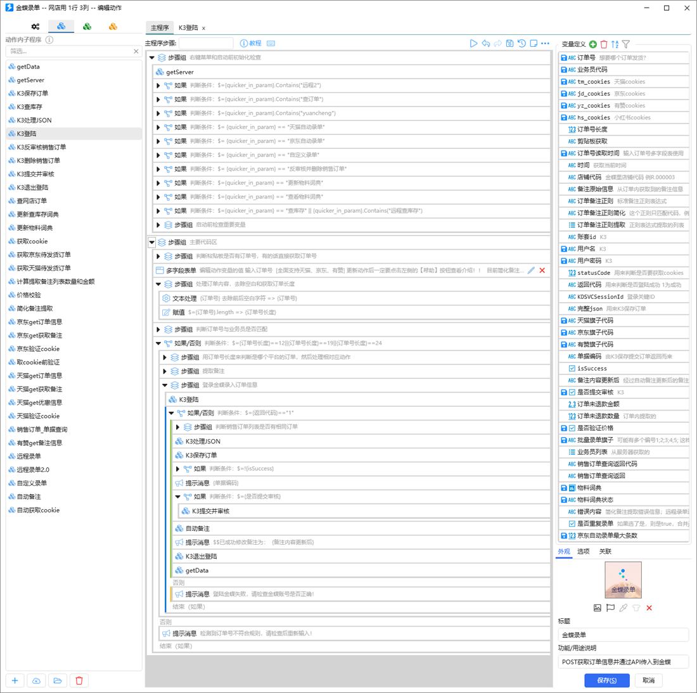This screenshot has width=697, height=693.
Task: Switch to the K3登陆 tab
Action: pos(188,28)
